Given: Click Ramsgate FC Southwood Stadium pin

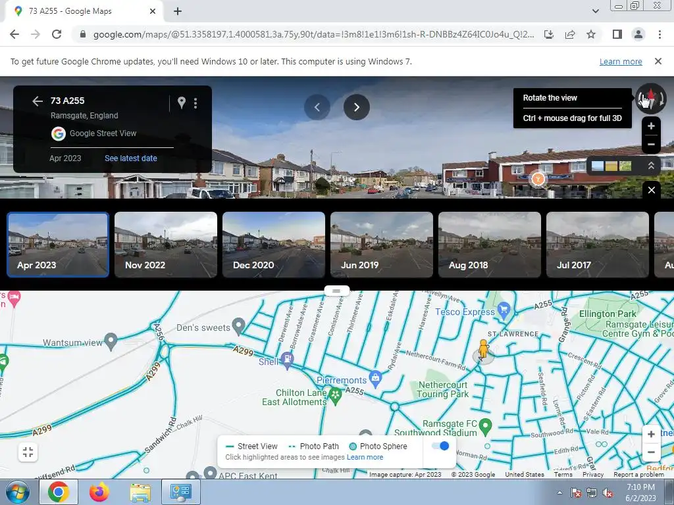Looking at the screenshot, I should 485,426.
